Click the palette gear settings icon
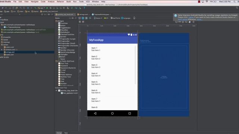This screenshot has width=239, height=134. [x=73, y=18]
